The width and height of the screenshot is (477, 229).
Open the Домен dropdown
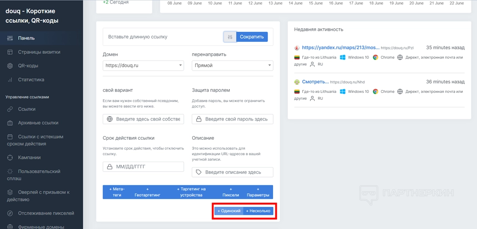pyautogui.click(x=143, y=66)
